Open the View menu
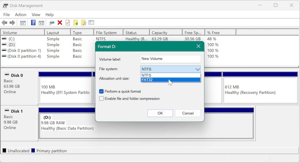300x163 pixels. pyautogui.click(x=36, y=15)
